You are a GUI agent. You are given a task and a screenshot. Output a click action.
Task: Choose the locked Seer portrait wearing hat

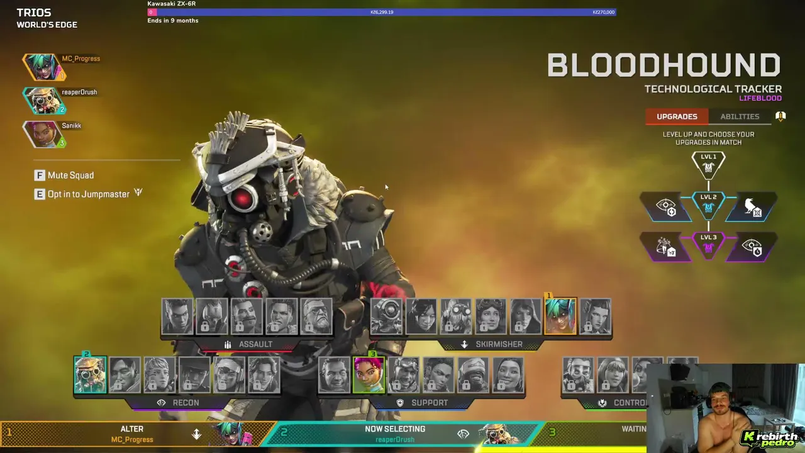(194, 375)
